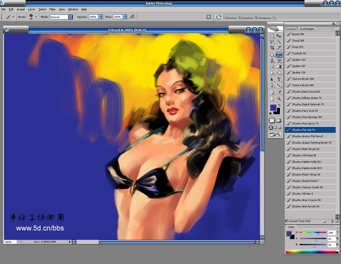Open the tool preset picker arrow

pyautogui.click(x=13, y=17)
